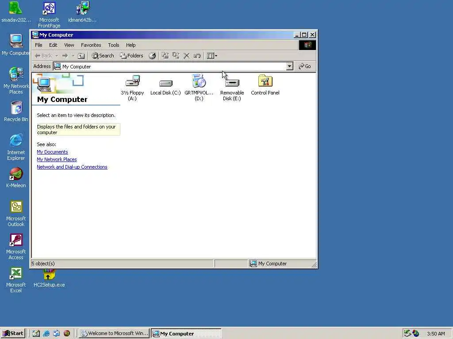The width and height of the screenshot is (453, 339).
Task: Select the smadav desktop icon
Action: tap(16, 11)
